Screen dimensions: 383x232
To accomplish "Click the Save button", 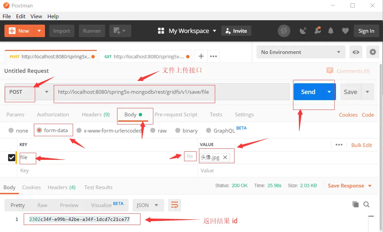I will tap(350, 92).
